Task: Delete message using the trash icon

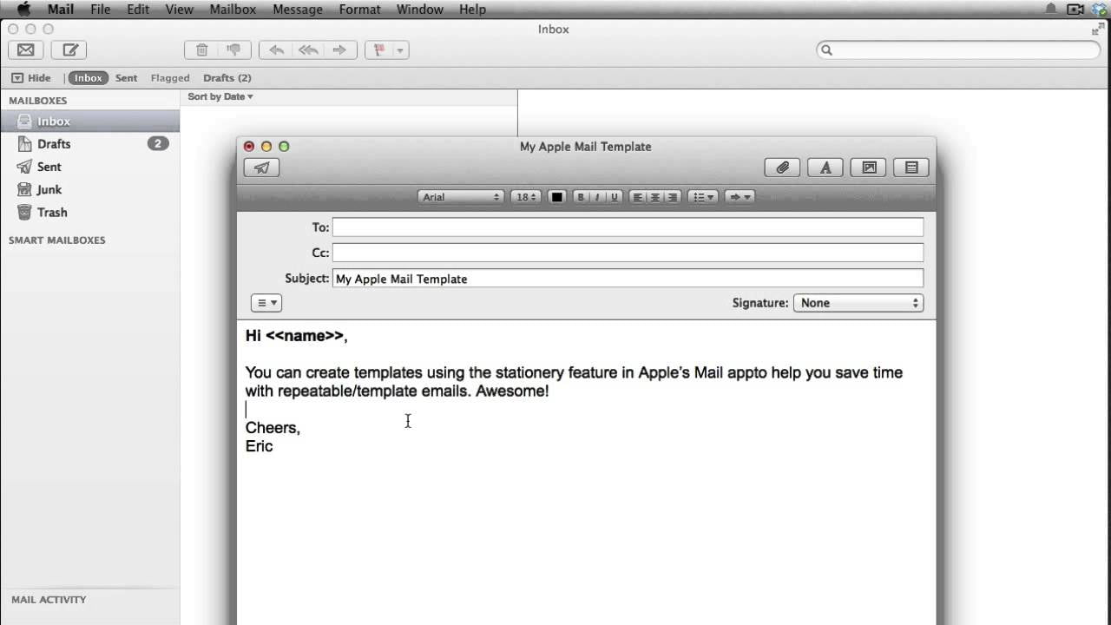Action: point(204,49)
